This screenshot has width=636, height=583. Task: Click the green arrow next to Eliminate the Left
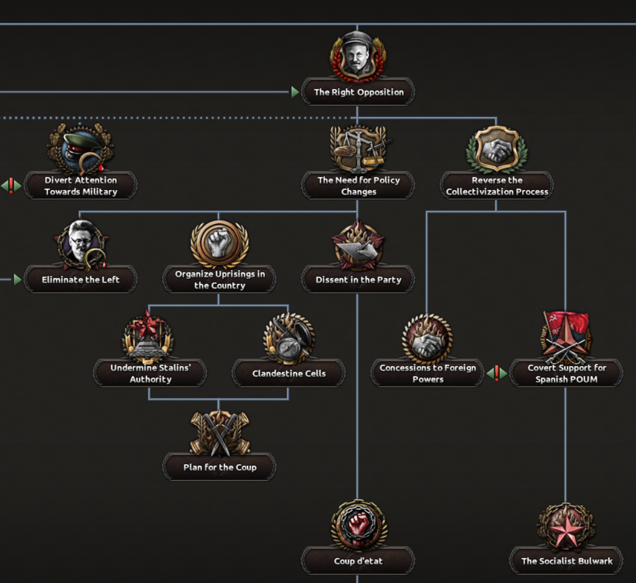(x=17, y=279)
